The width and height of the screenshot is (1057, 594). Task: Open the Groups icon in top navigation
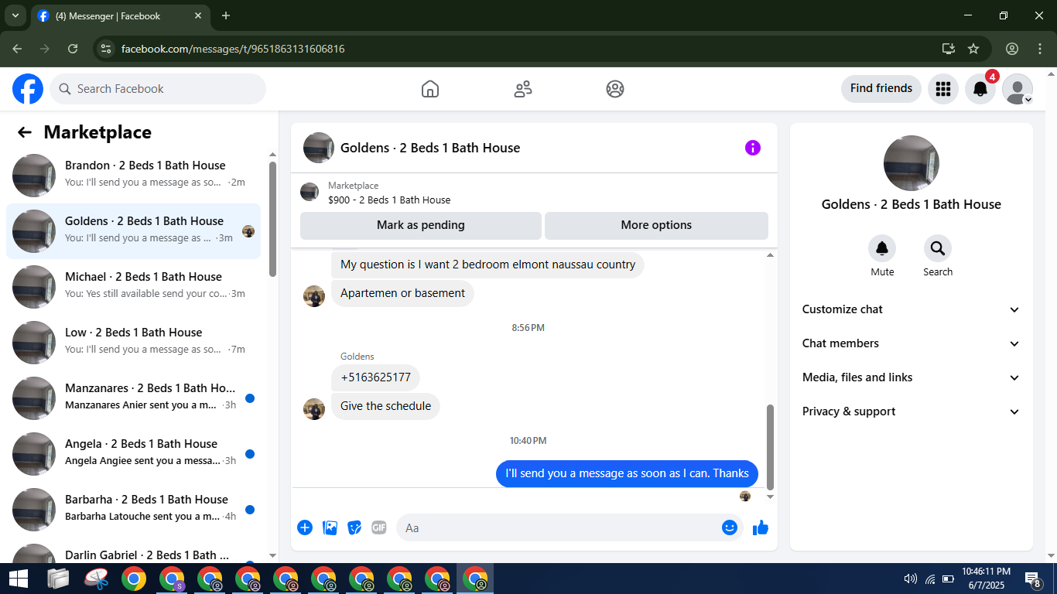615,89
